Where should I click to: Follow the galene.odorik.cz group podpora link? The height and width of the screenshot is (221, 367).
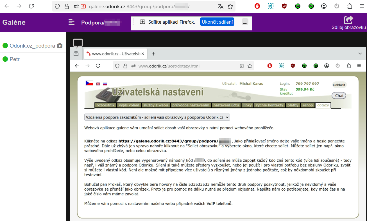[x=175, y=141]
